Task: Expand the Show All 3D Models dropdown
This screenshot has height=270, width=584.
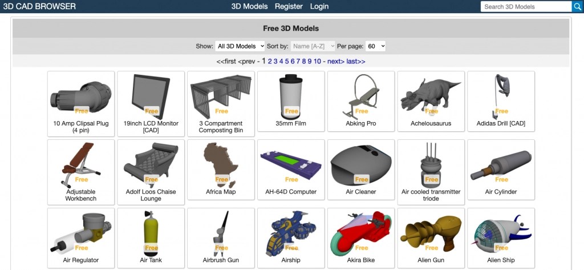Action: tap(240, 46)
